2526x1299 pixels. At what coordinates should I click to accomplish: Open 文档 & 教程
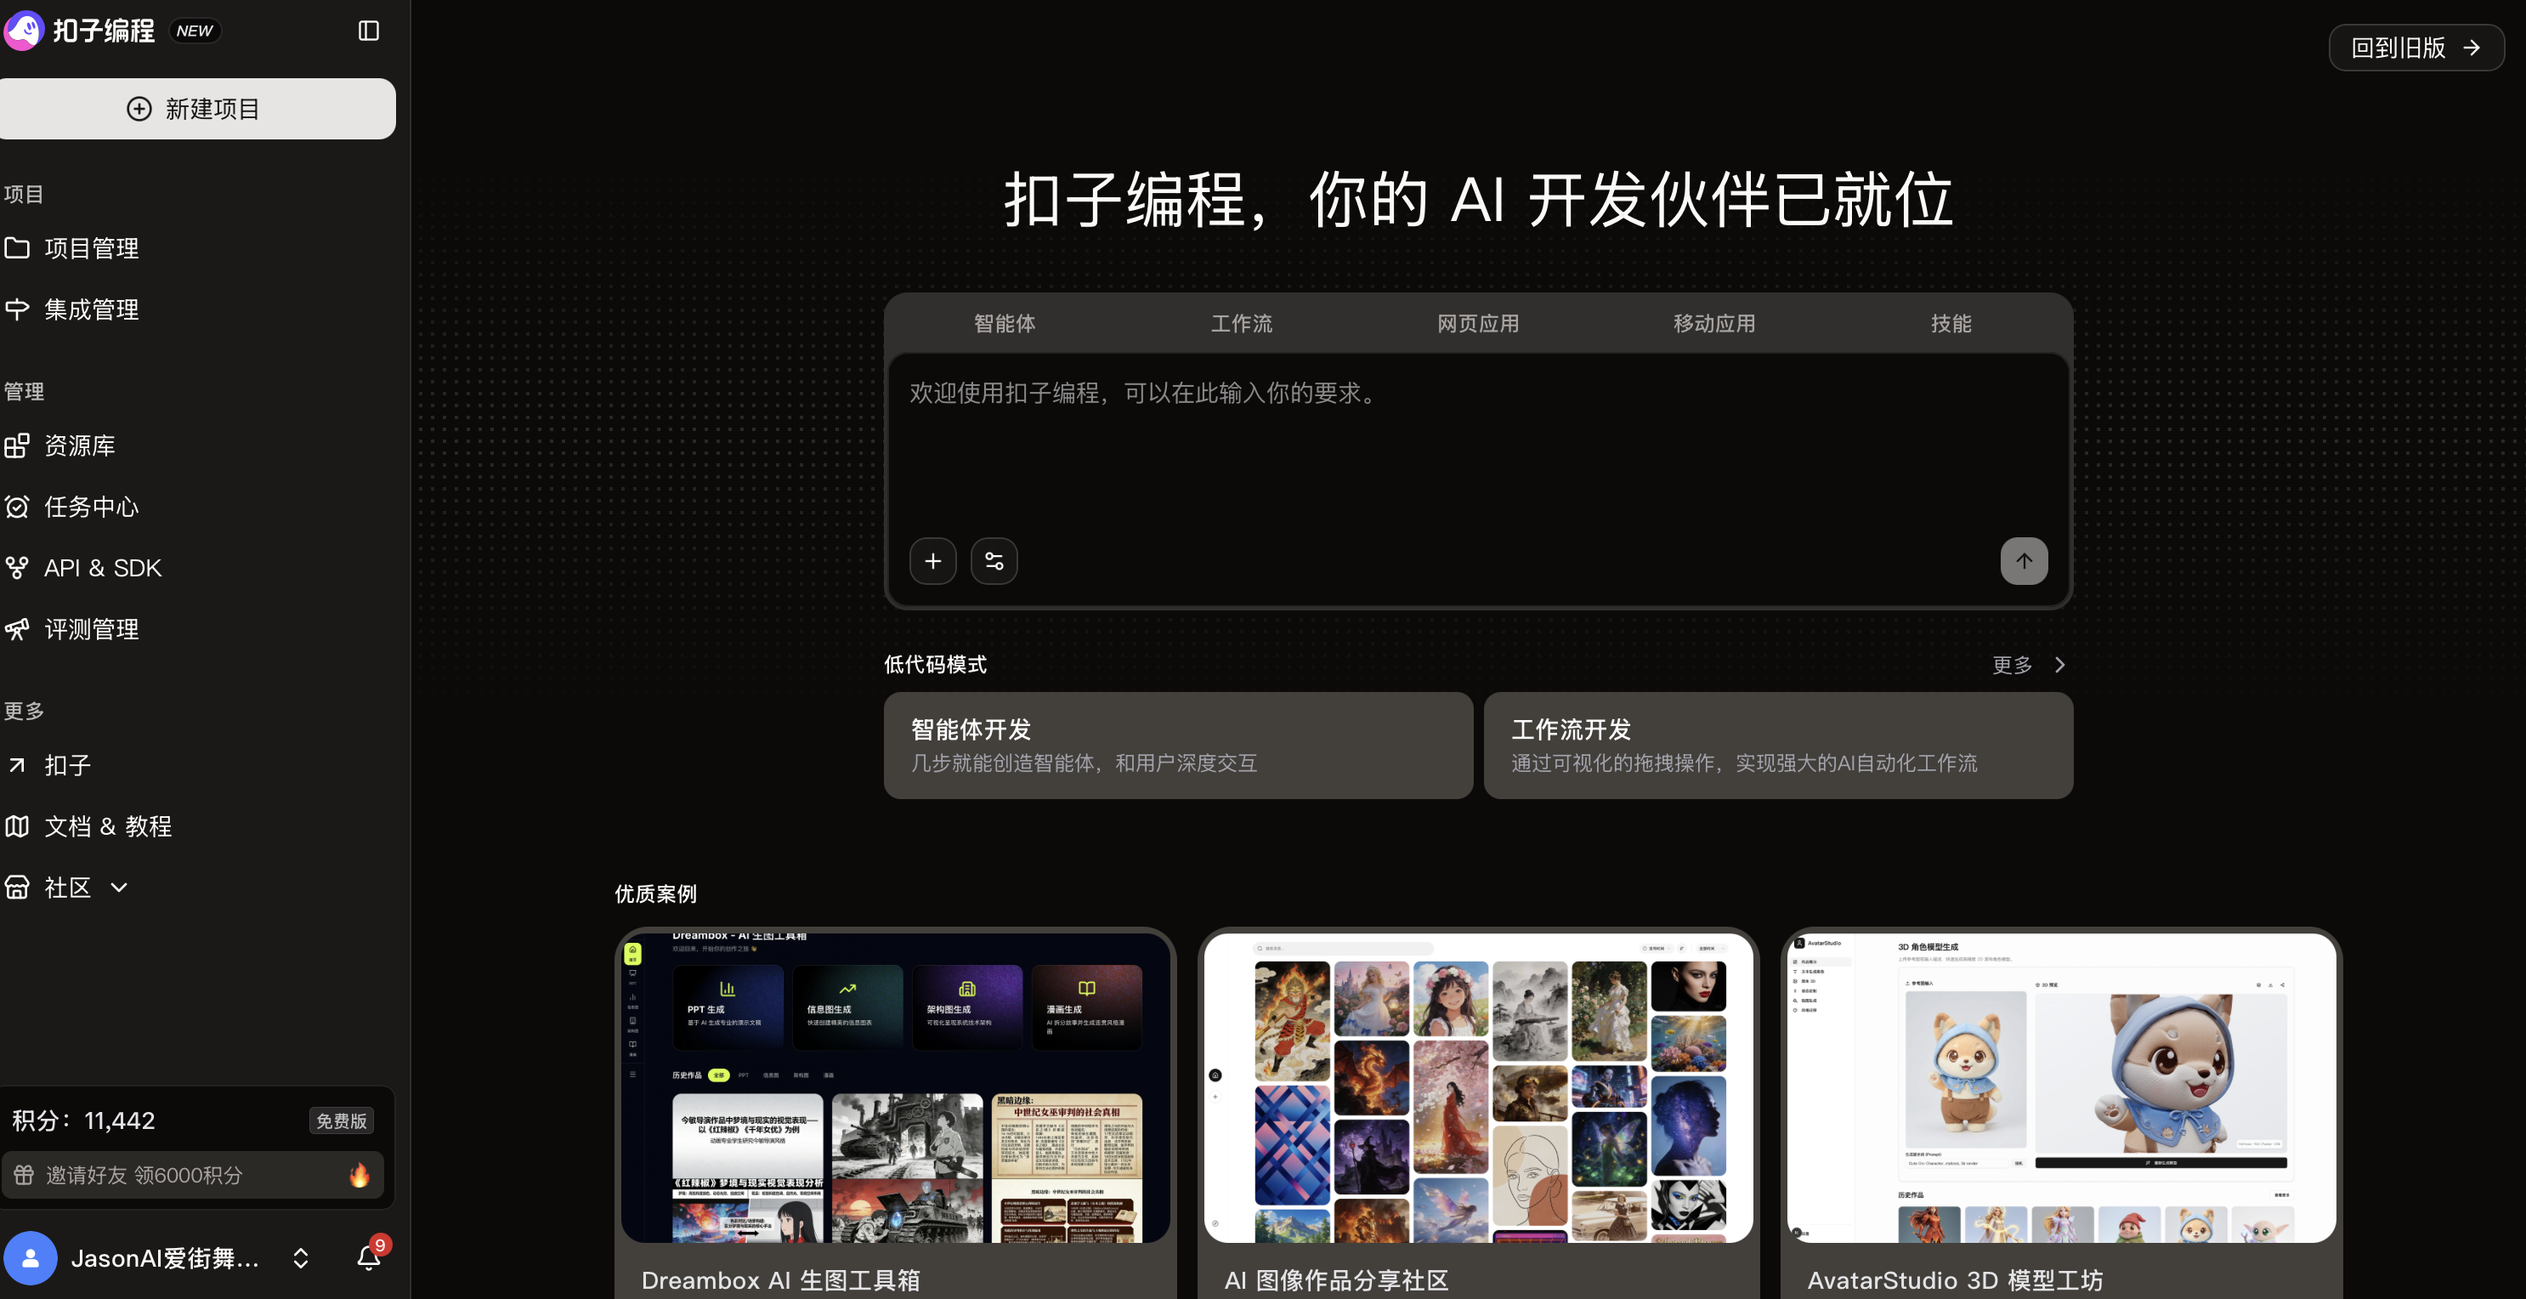108,826
